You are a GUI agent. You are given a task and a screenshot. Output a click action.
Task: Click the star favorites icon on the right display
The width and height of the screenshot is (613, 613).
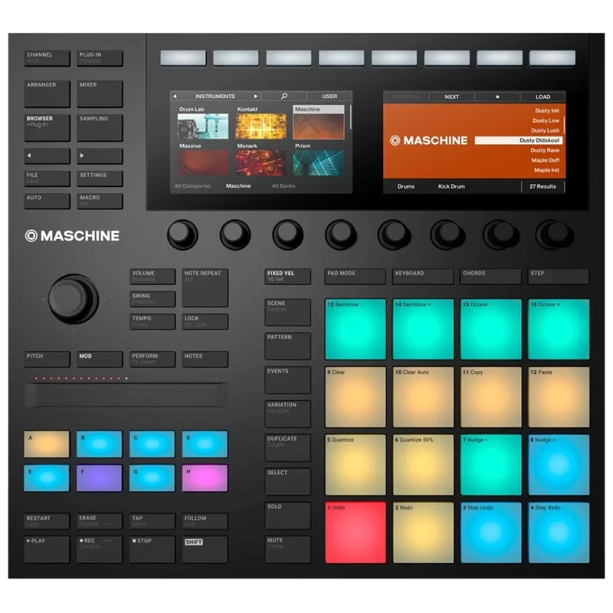(497, 97)
